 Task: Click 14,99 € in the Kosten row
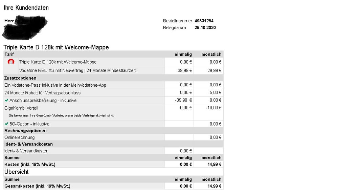point(215,165)
